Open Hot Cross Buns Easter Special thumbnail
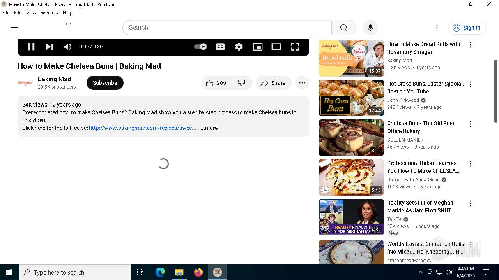499x280 pixels. tap(351, 98)
